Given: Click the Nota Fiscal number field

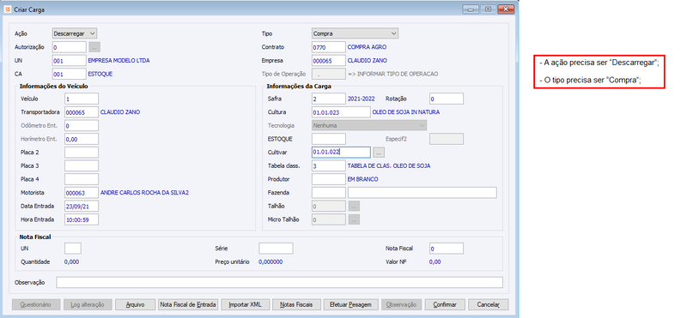Looking at the screenshot, I should click(447, 249).
